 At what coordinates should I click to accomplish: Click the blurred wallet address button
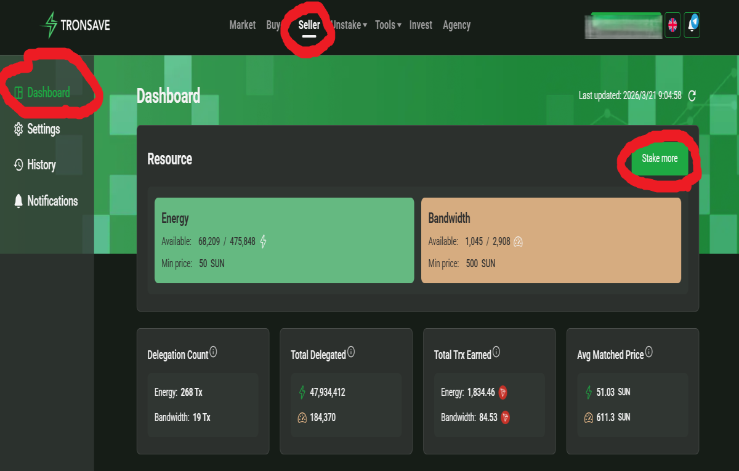coord(623,25)
